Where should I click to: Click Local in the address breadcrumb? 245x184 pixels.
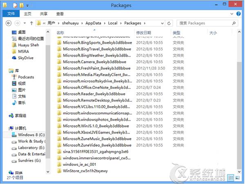click(x=113, y=23)
